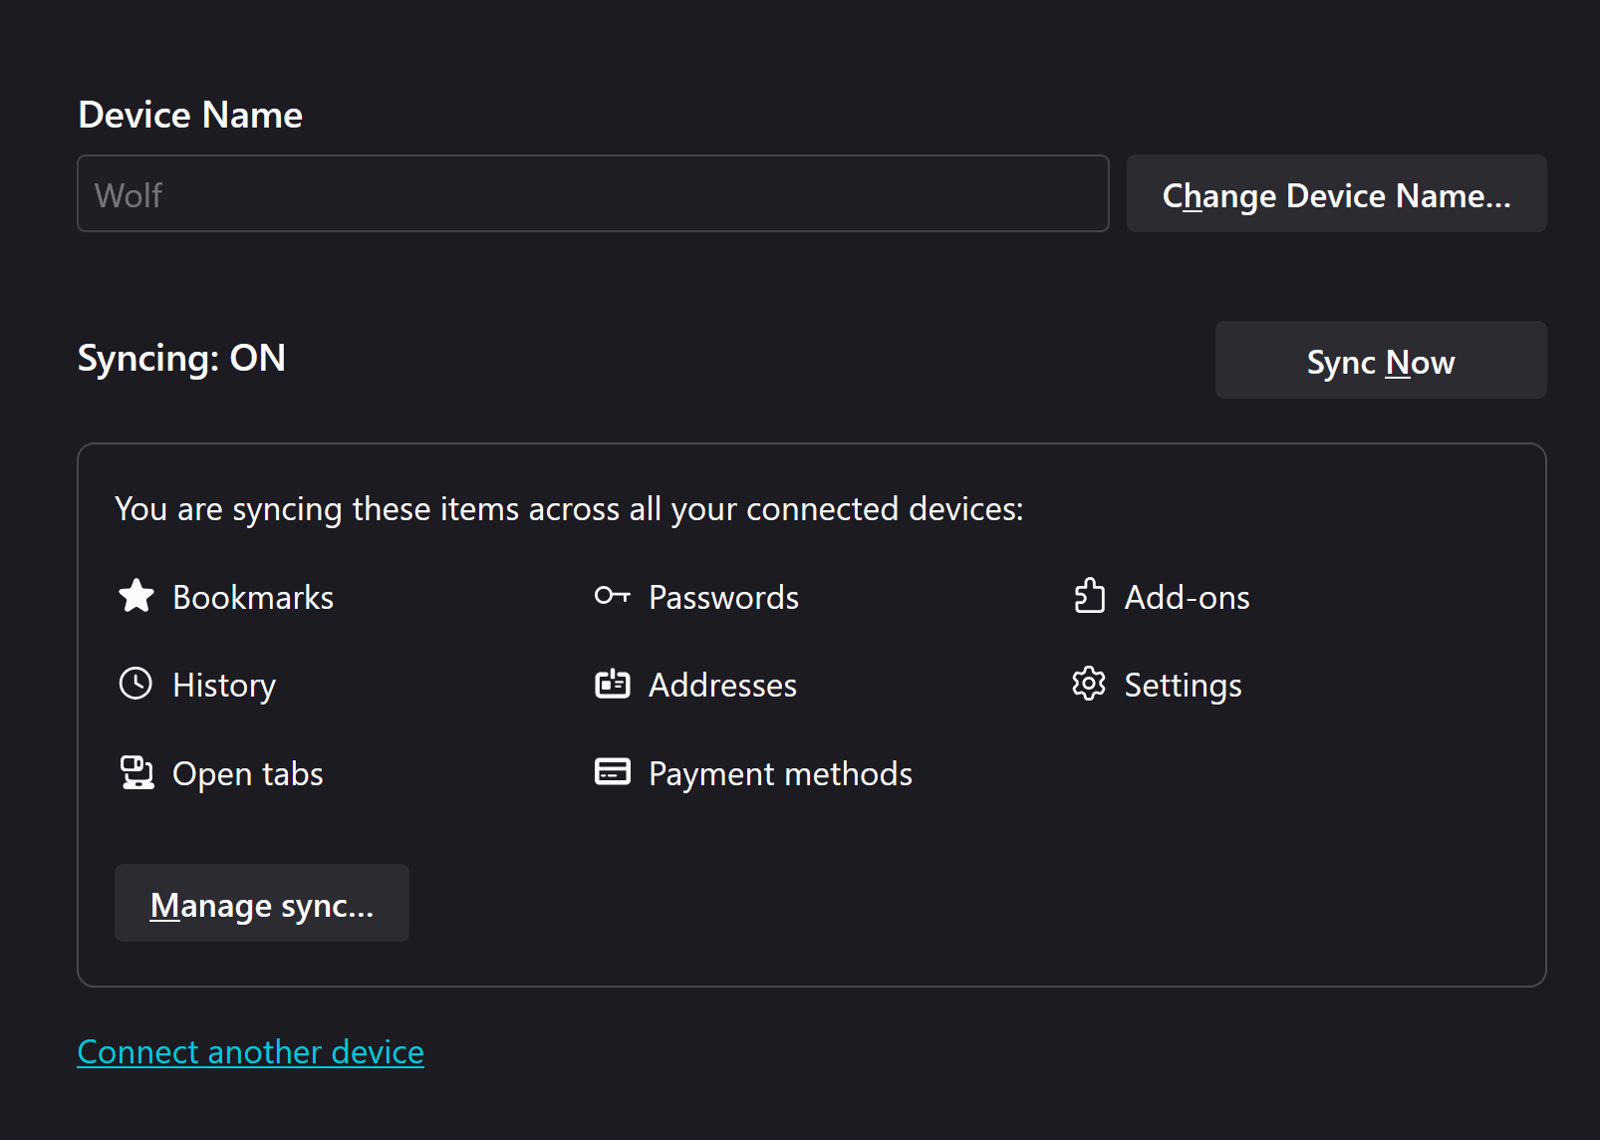Click the History clock icon
The width and height of the screenshot is (1600, 1140).
[136, 684]
